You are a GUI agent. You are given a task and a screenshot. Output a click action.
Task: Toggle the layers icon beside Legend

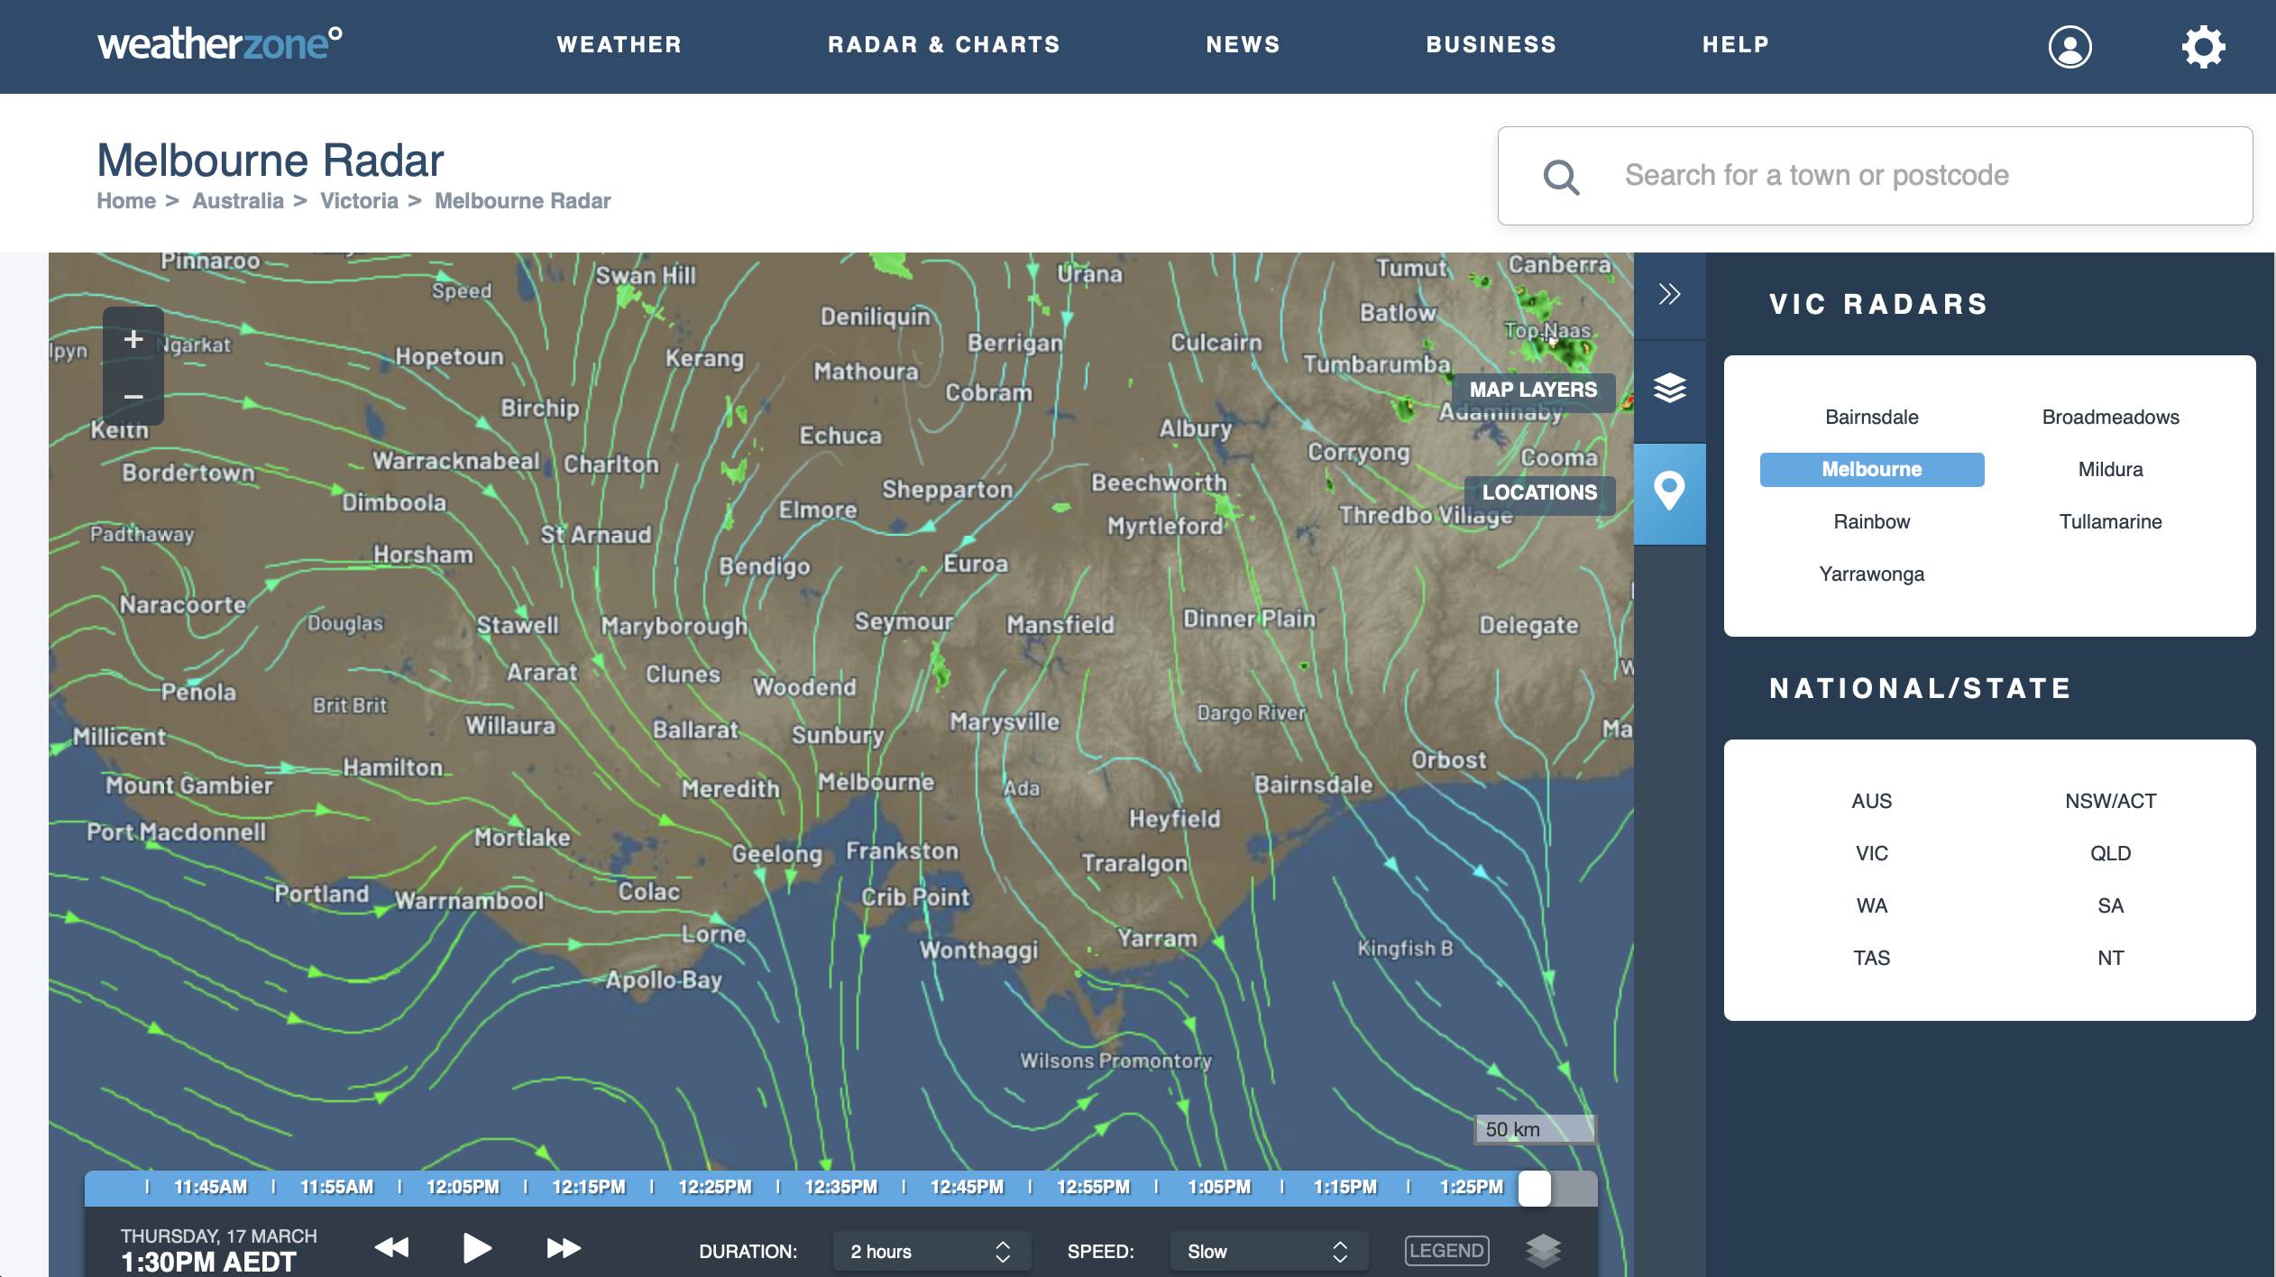pos(1543,1250)
